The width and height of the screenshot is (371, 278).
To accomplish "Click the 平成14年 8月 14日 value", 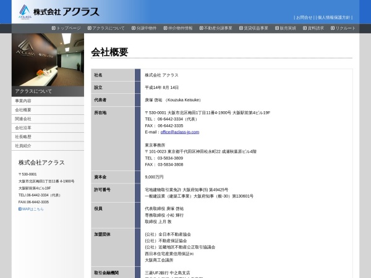I will coord(162,88).
